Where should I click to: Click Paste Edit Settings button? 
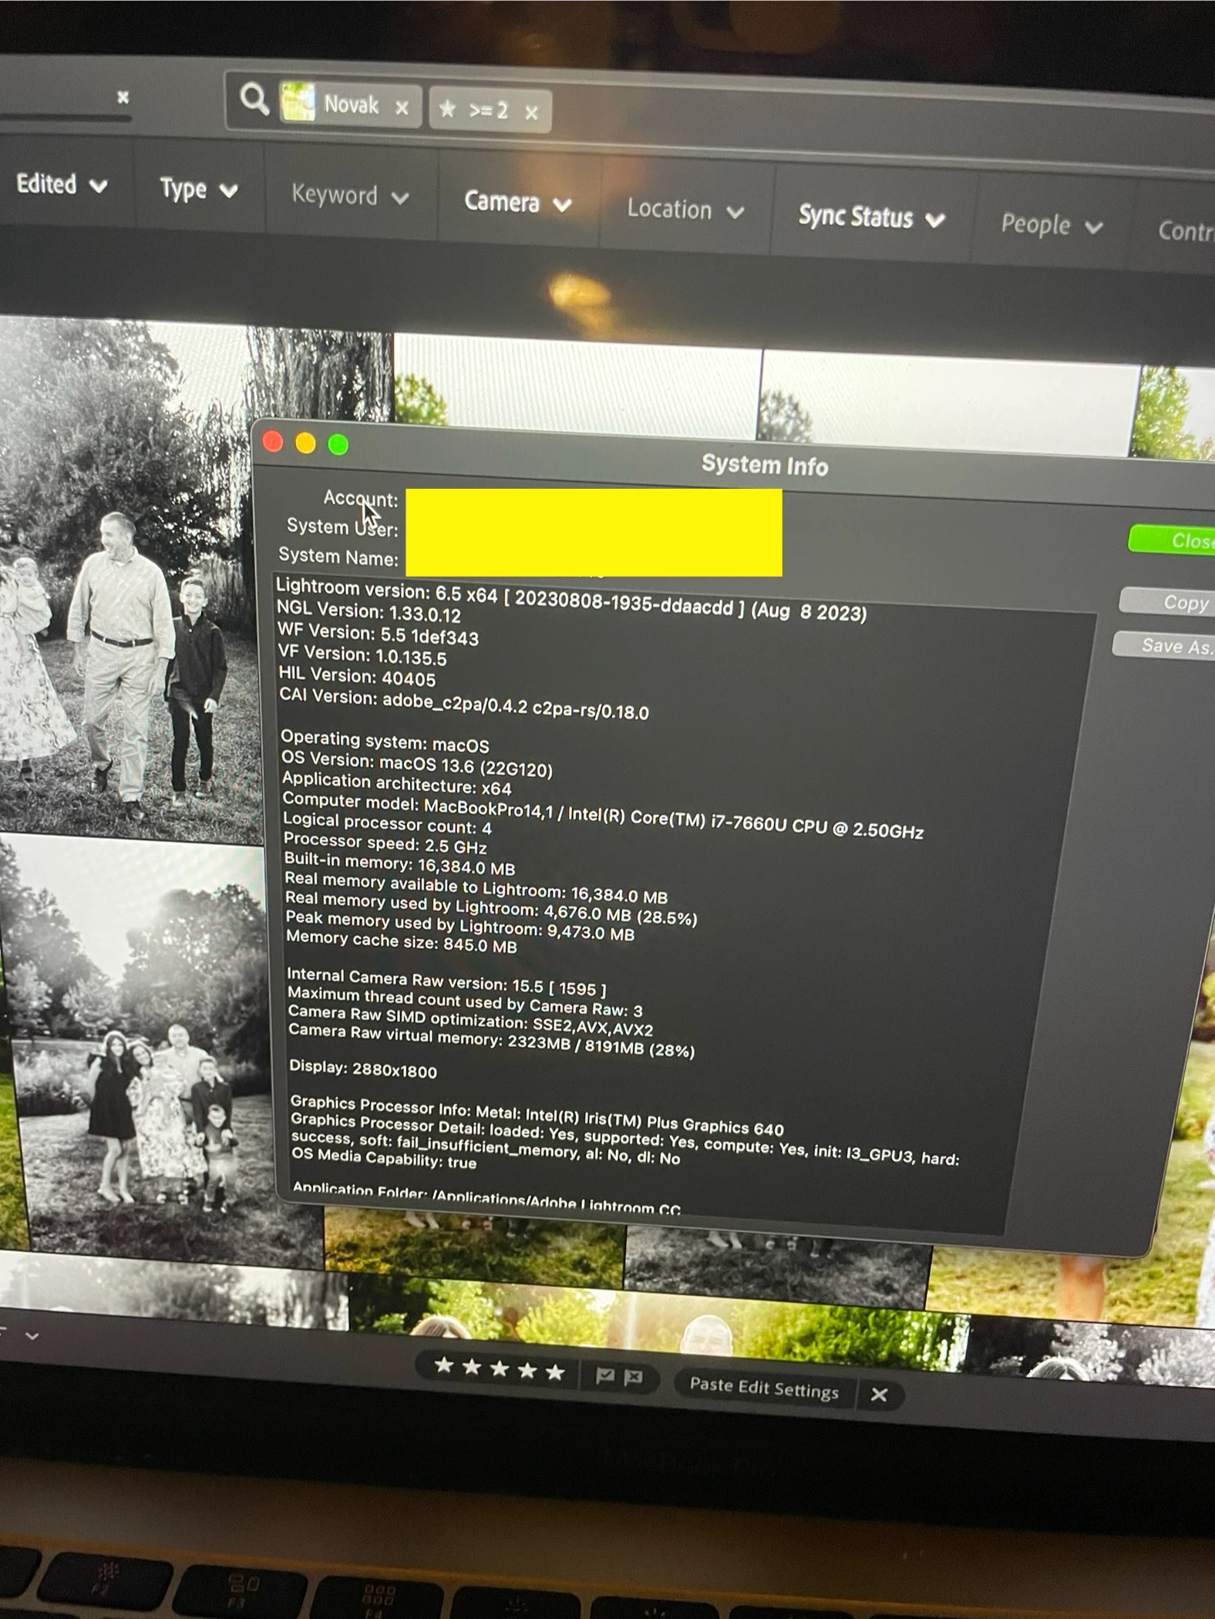(x=763, y=1388)
